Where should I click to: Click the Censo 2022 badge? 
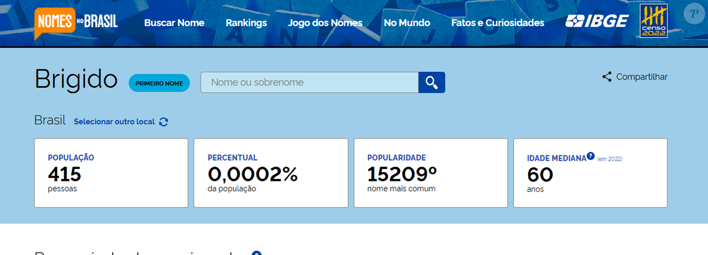654,22
